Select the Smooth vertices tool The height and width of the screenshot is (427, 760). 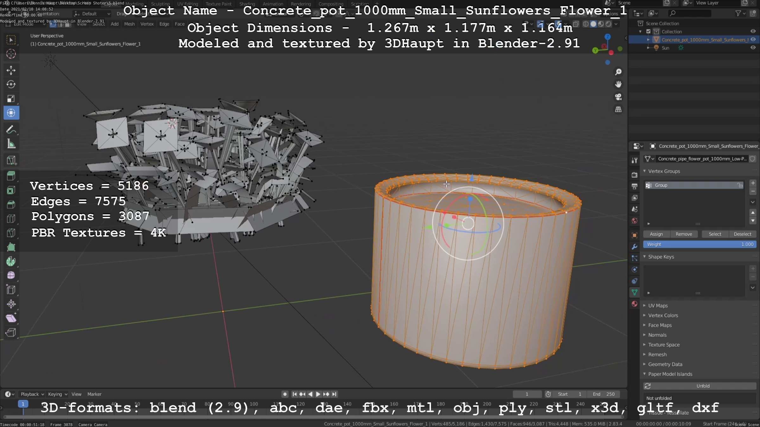coord(11,275)
